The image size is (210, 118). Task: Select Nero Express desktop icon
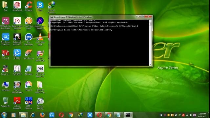pyautogui.click(x=29, y=54)
